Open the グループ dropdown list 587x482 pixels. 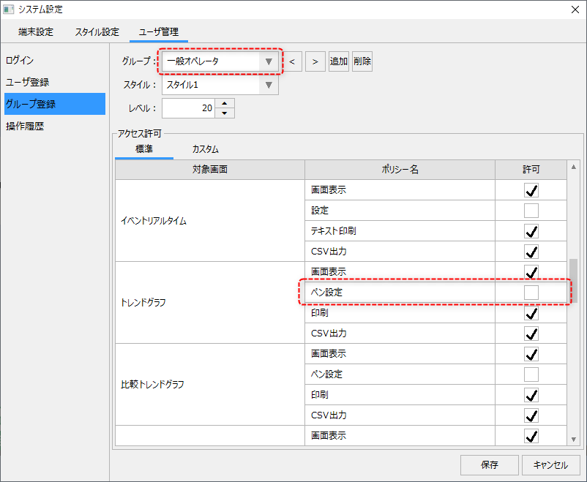[x=269, y=61]
